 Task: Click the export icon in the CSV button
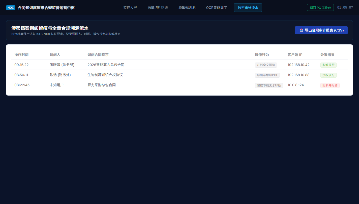pyautogui.click(x=301, y=30)
